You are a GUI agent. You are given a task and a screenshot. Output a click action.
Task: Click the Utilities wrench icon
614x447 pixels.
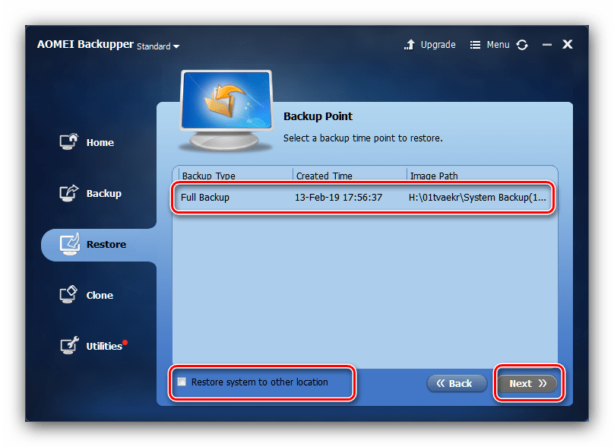69,346
